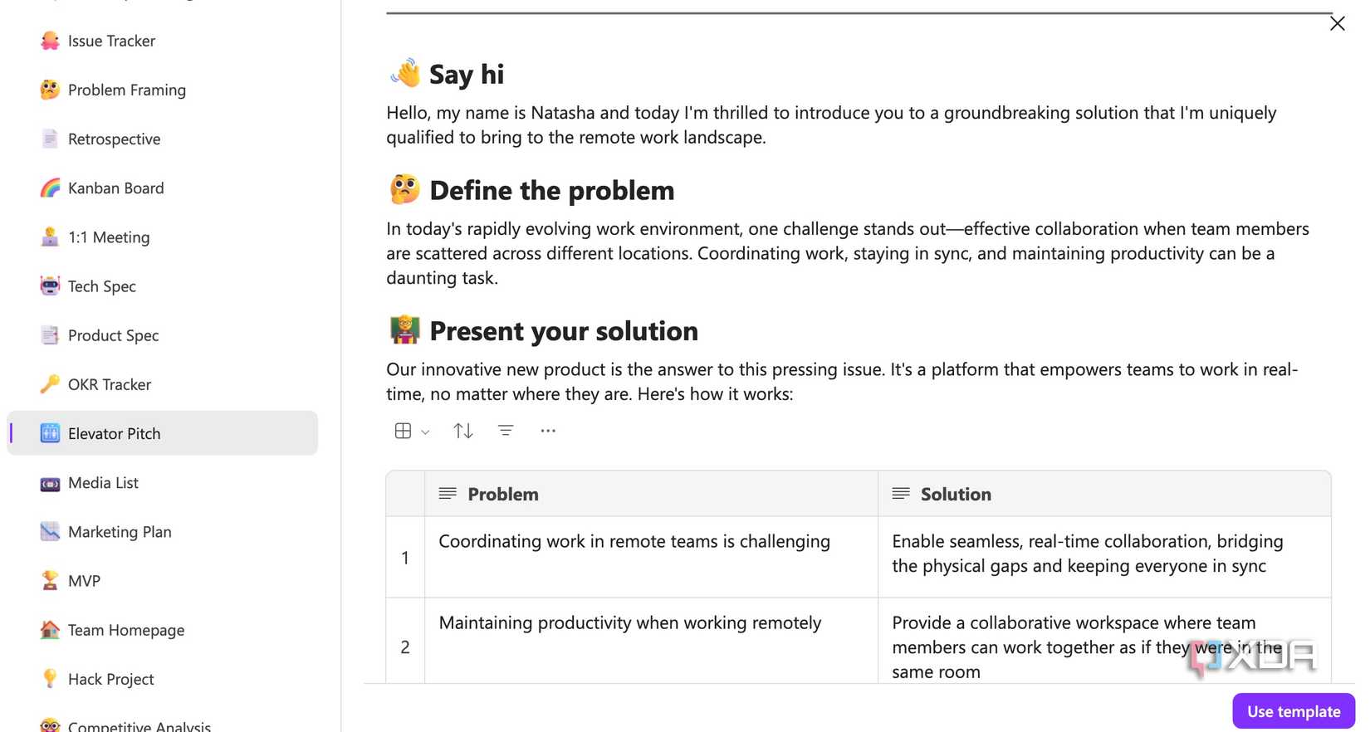Open the filter options for the table

point(506,431)
